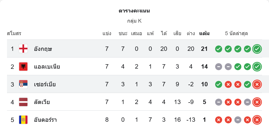Screen dimensions: 269x129
Task: Click the Andorra flag icon
Action: point(23,120)
